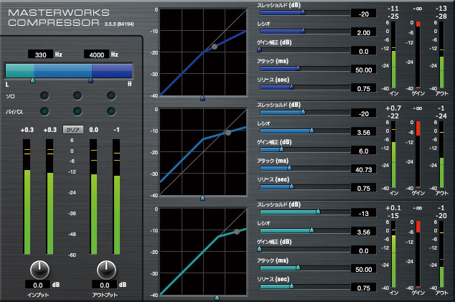The height and width of the screenshot is (302, 455).
Task: Click middle band gain makeup value 6.0
Action: pos(364,151)
